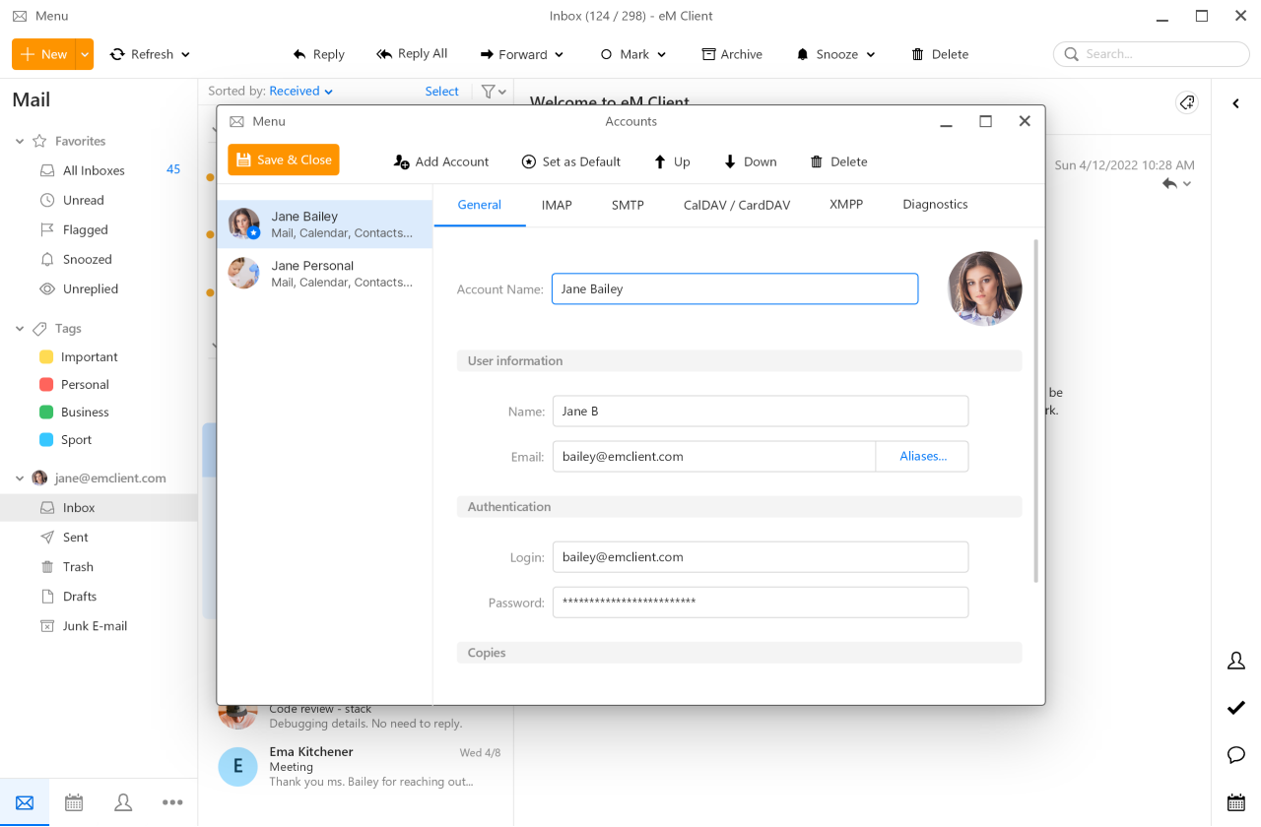Click the tag icon above the reading pane
1261x827 pixels.
pos(1186,102)
